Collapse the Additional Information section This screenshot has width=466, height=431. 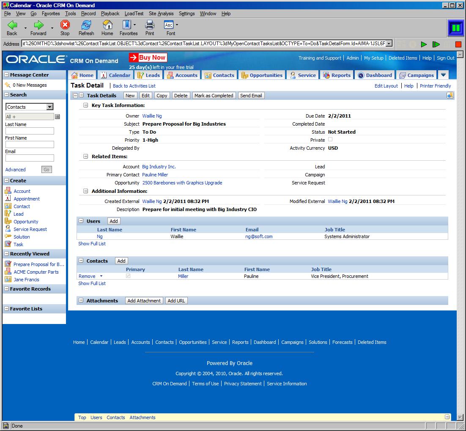point(85,191)
